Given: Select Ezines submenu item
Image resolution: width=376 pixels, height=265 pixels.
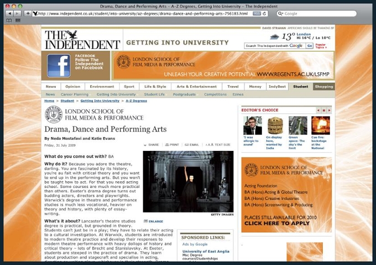Looking at the screenshot, I should 238,94.
